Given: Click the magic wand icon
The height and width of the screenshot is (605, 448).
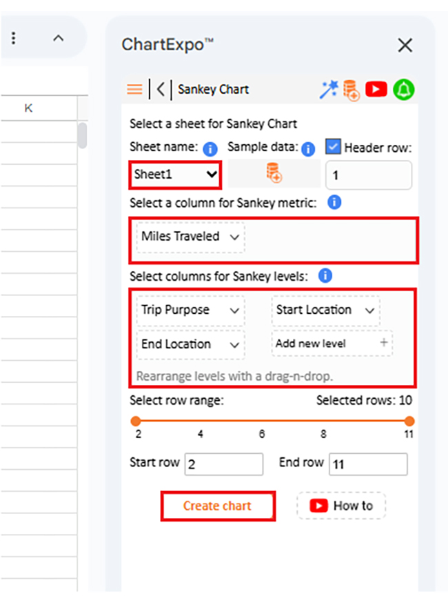Looking at the screenshot, I should pyautogui.click(x=329, y=90).
